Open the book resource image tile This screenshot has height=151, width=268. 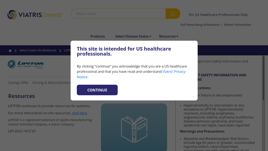(x=134, y=127)
